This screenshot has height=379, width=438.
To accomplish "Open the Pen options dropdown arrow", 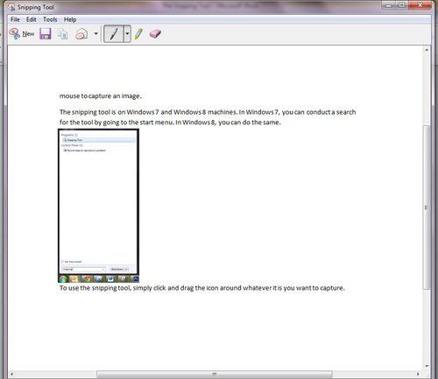I will point(127,34).
